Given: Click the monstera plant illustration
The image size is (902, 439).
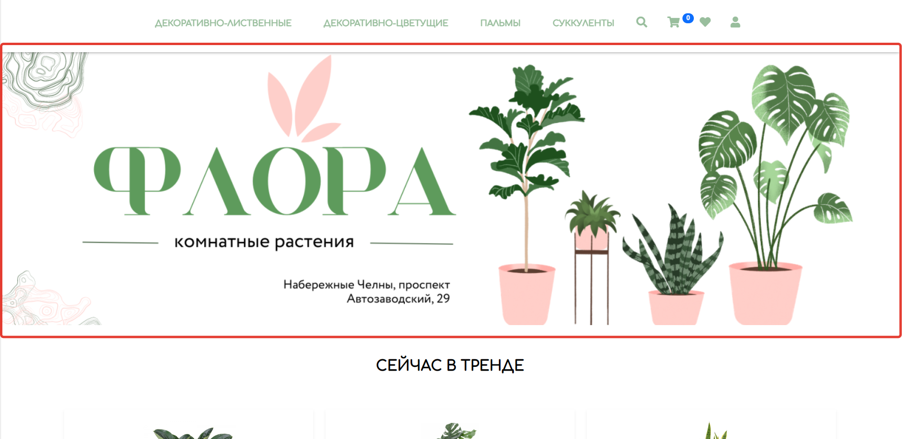Looking at the screenshot, I should tap(775, 195).
